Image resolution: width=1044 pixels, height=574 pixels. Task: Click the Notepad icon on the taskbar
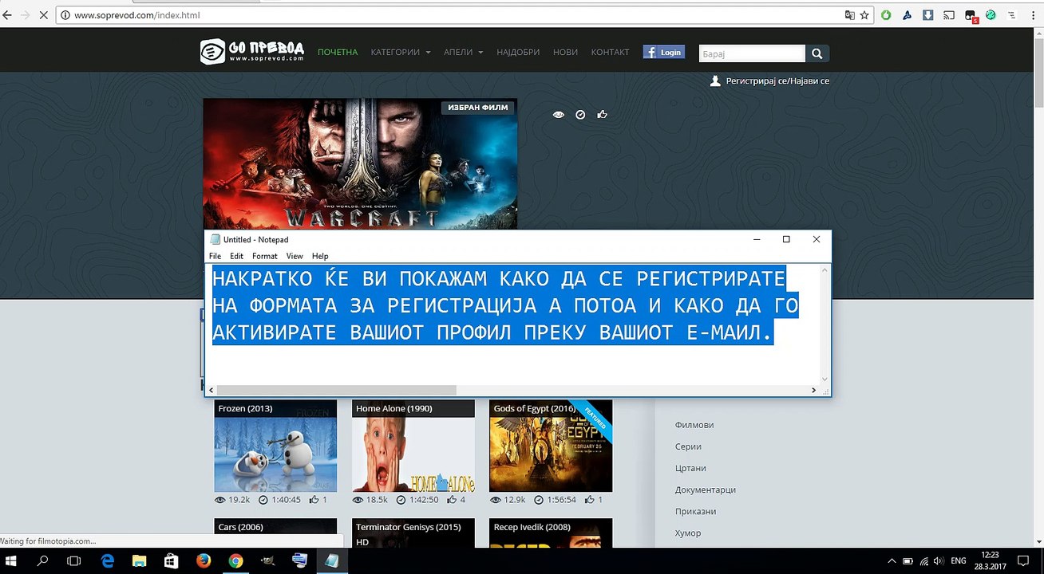(x=331, y=561)
